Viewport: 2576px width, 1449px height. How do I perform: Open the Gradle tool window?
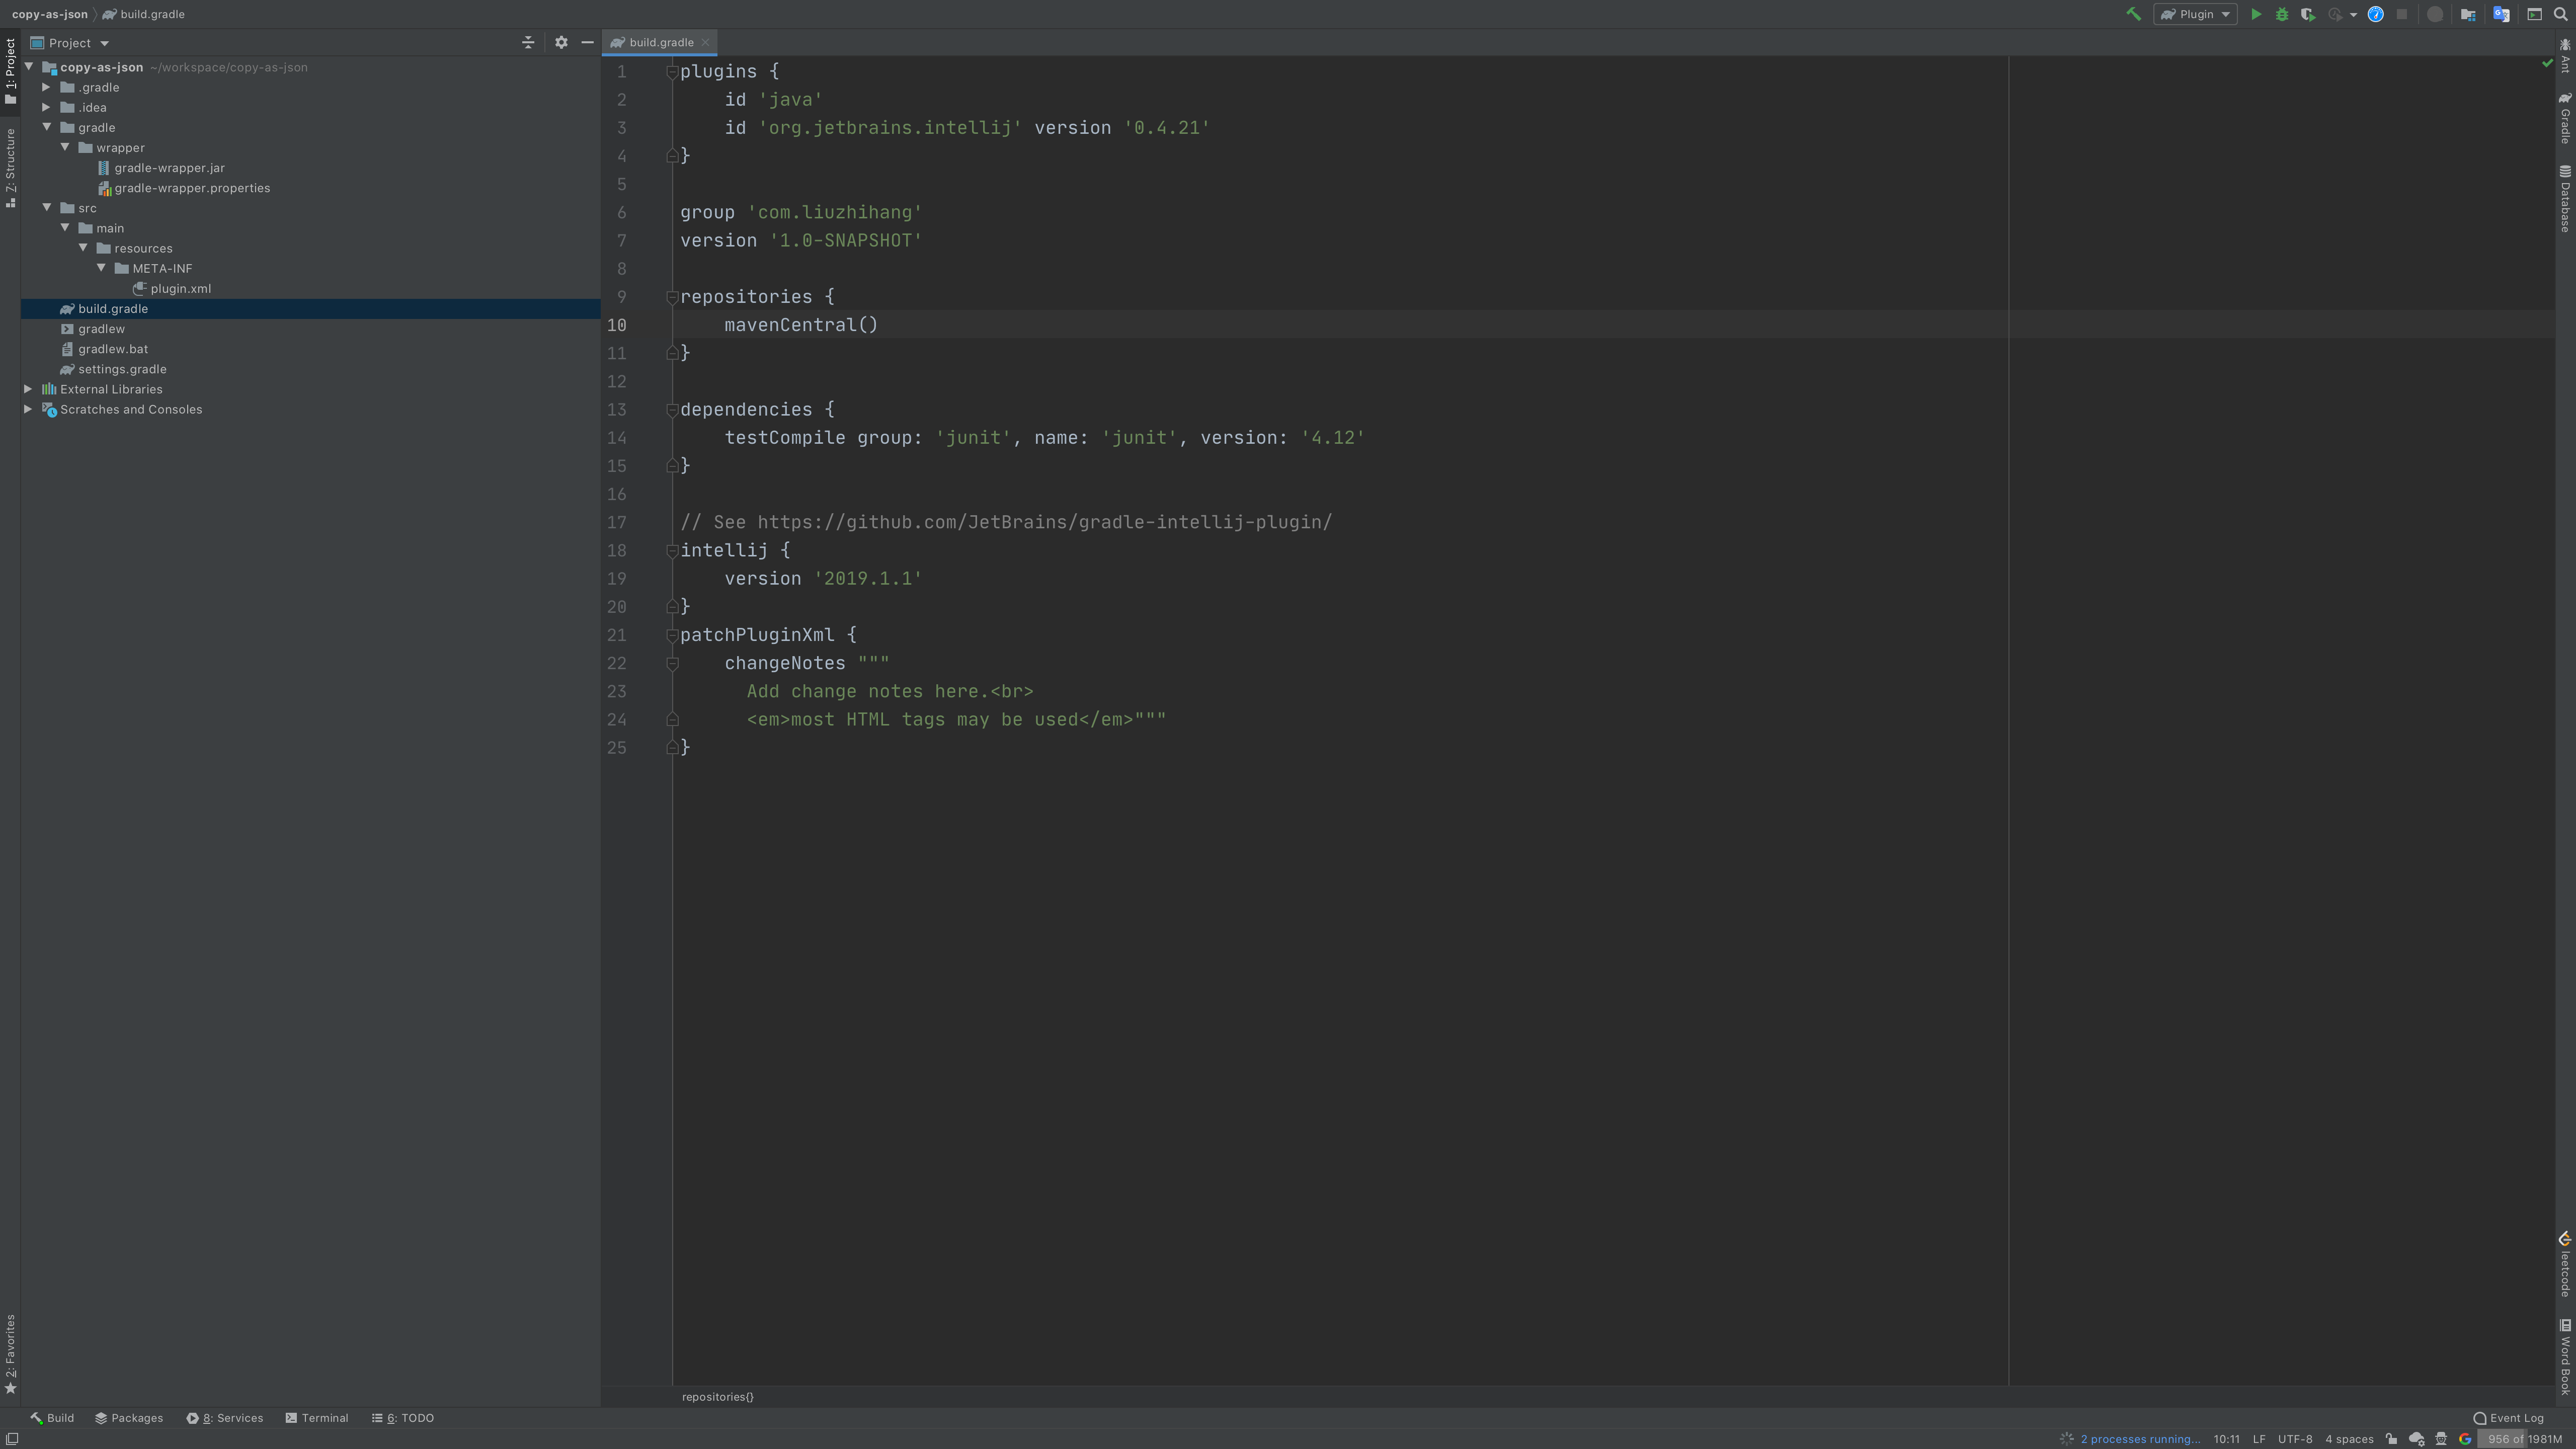[2566, 118]
